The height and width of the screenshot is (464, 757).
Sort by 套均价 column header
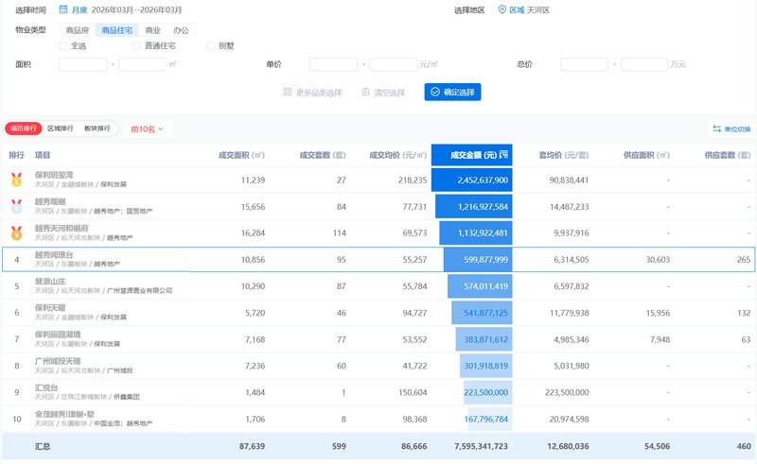563,155
